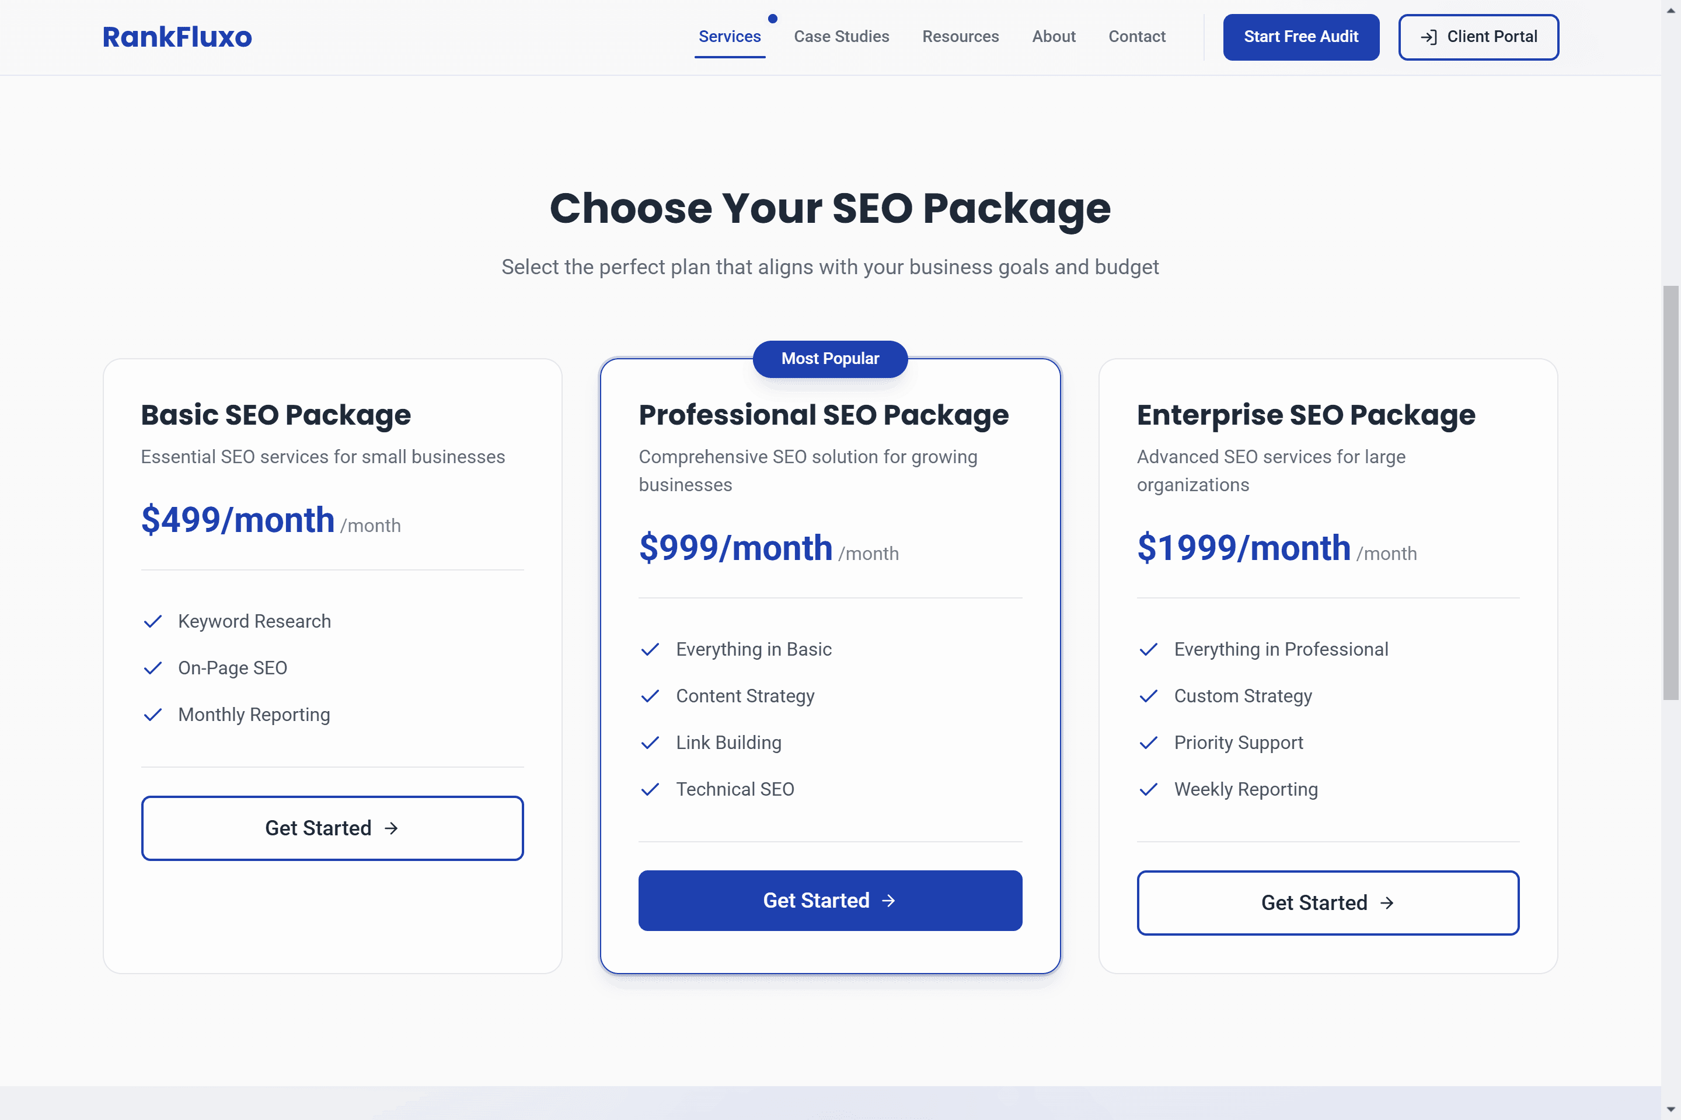Click the page vertical scrollbar thumb
Image resolution: width=1681 pixels, height=1120 pixels.
point(1670,493)
